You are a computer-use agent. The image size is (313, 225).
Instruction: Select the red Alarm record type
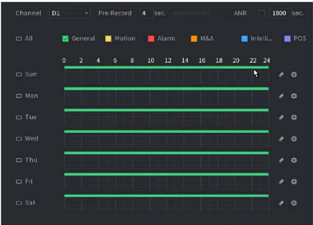(x=151, y=39)
